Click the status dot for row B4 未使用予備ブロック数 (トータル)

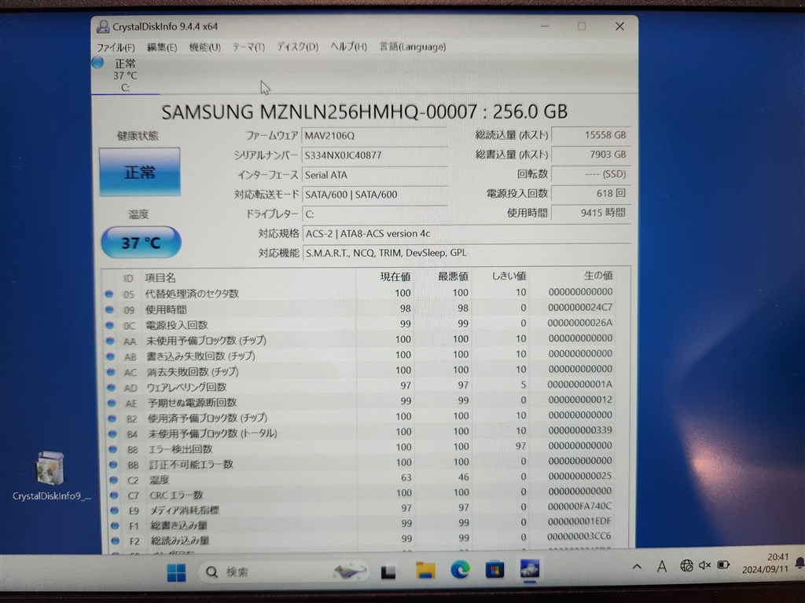(x=113, y=433)
